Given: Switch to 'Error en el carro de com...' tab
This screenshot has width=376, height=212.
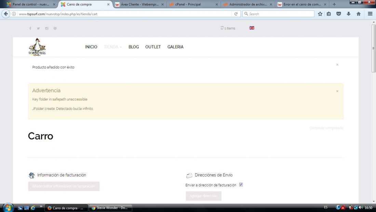Looking at the screenshot, I should click(x=302, y=4).
